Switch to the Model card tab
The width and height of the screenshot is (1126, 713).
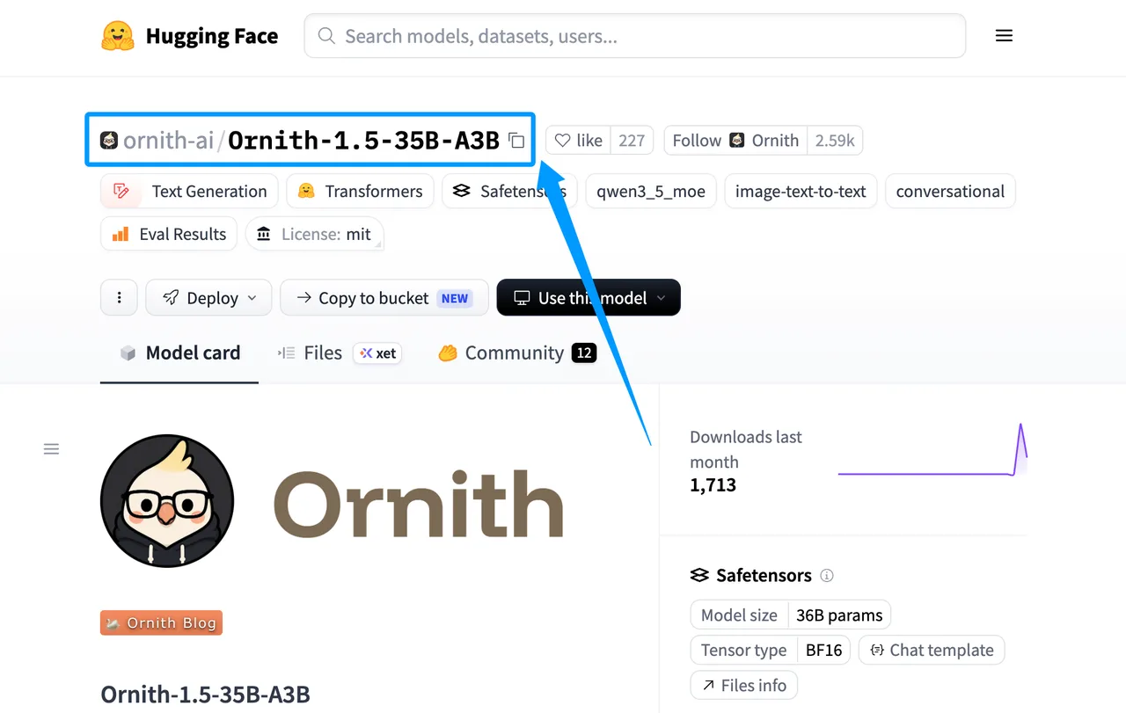click(x=179, y=353)
